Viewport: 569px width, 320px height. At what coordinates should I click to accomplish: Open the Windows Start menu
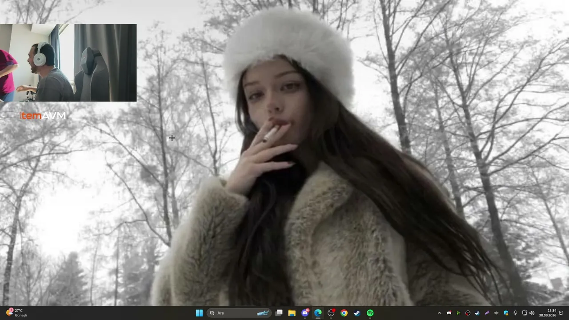pos(199,313)
